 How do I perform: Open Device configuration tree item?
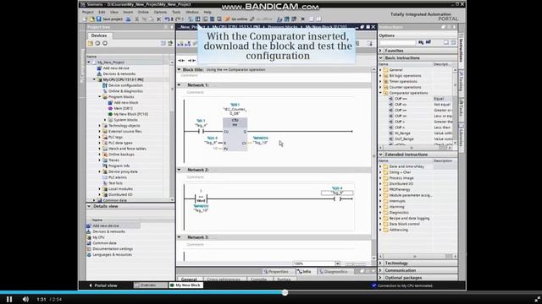pos(125,85)
